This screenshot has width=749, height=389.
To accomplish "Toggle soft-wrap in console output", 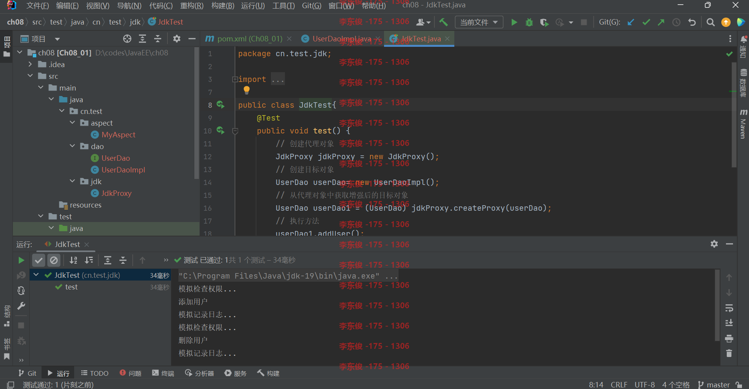I will (729, 308).
